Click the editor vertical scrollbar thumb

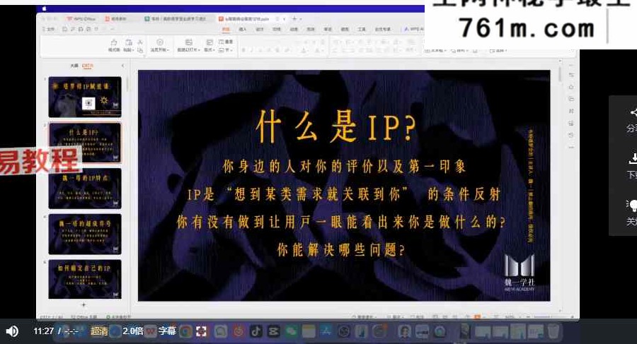point(560,74)
